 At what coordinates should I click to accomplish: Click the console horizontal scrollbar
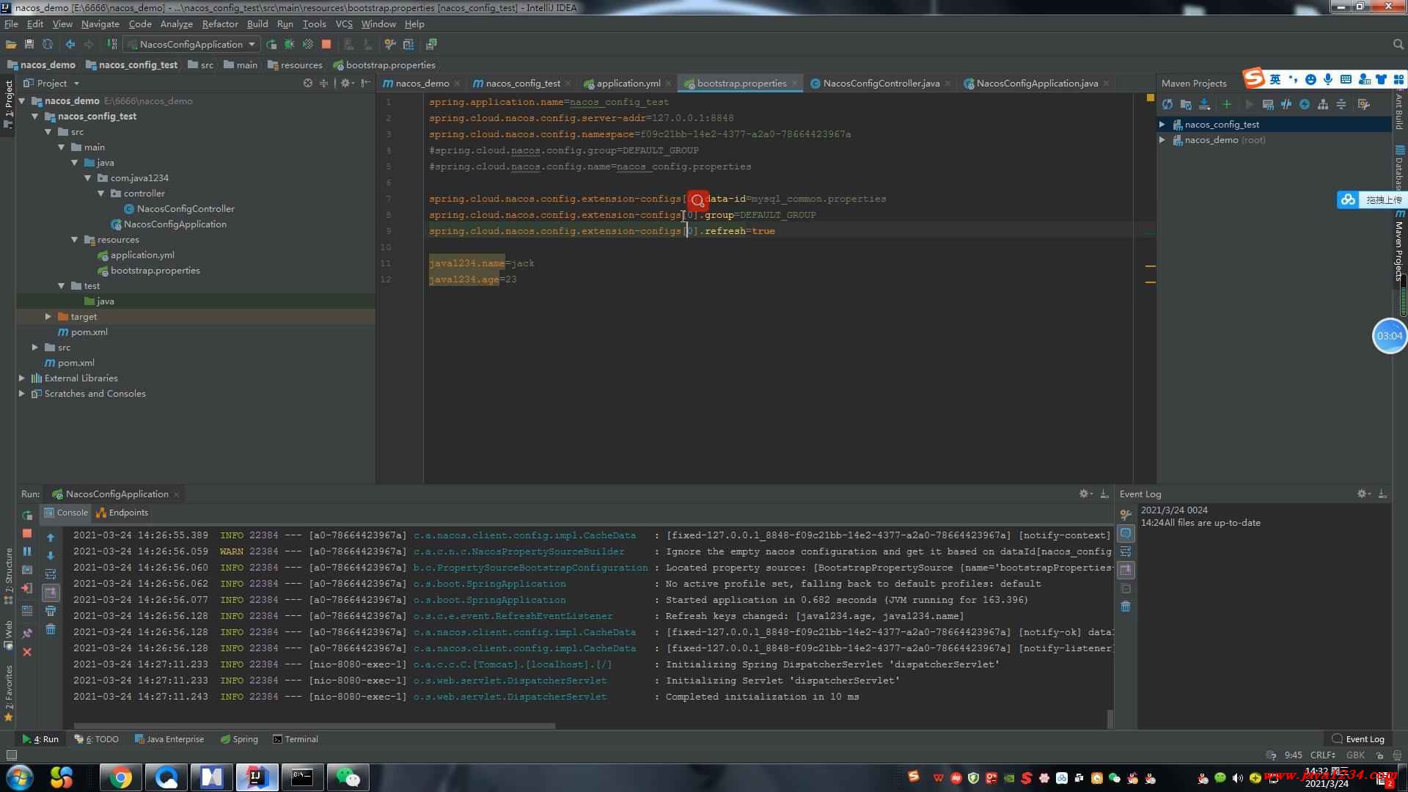314,727
